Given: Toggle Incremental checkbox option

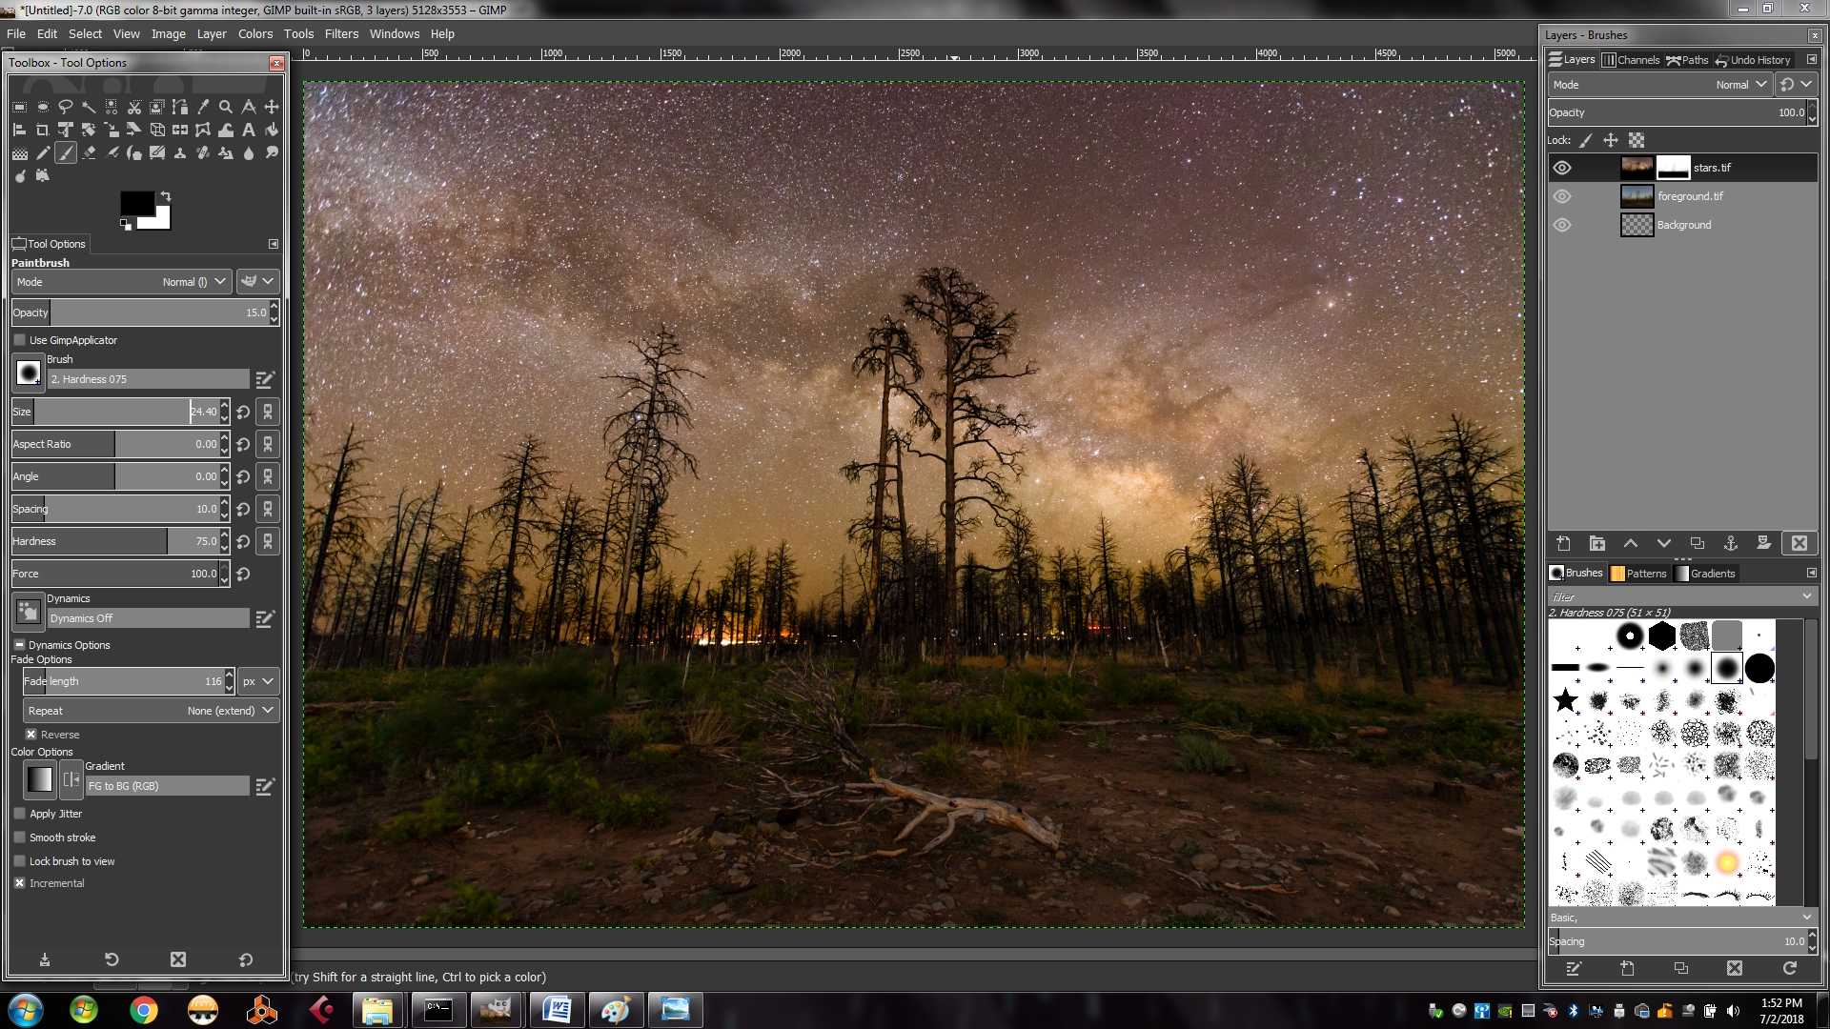Looking at the screenshot, I should pyautogui.click(x=20, y=883).
